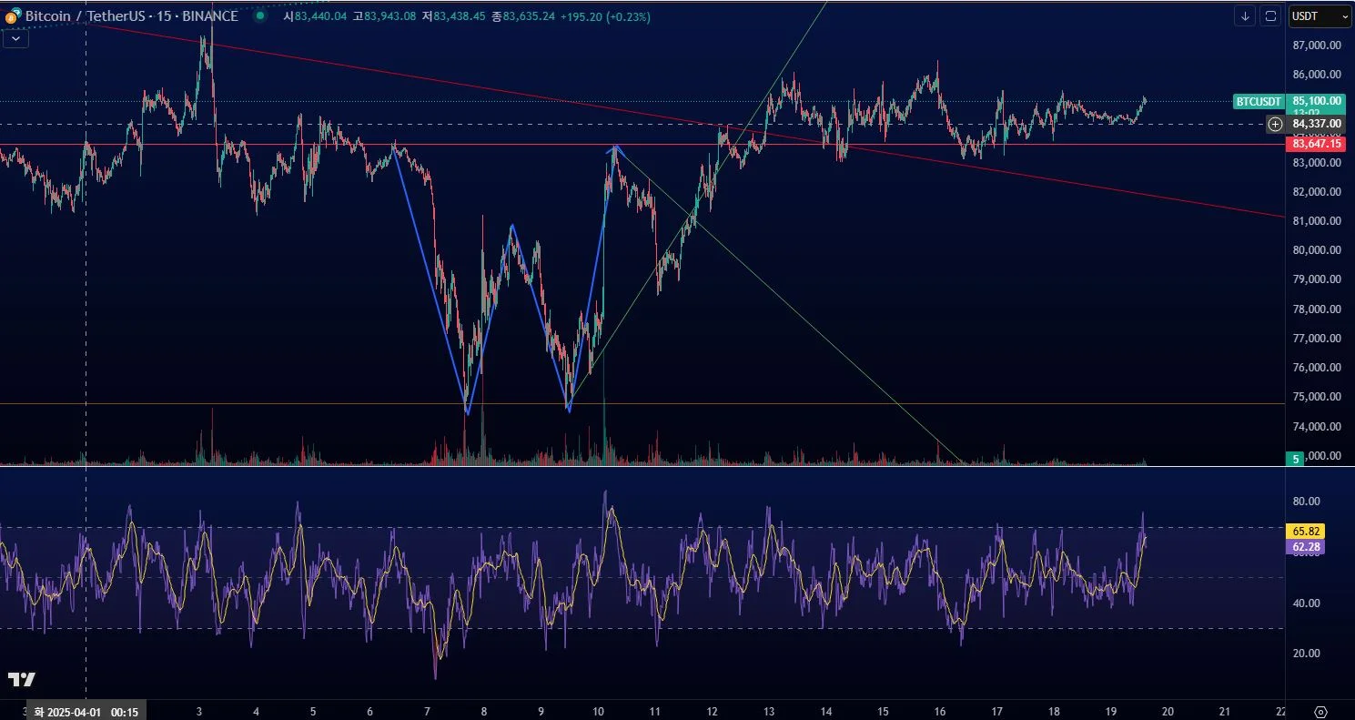1355x720 pixels.
Task: Click the crosshair date label 2025-04-01 00:15
Action: (x=87, y=711)
